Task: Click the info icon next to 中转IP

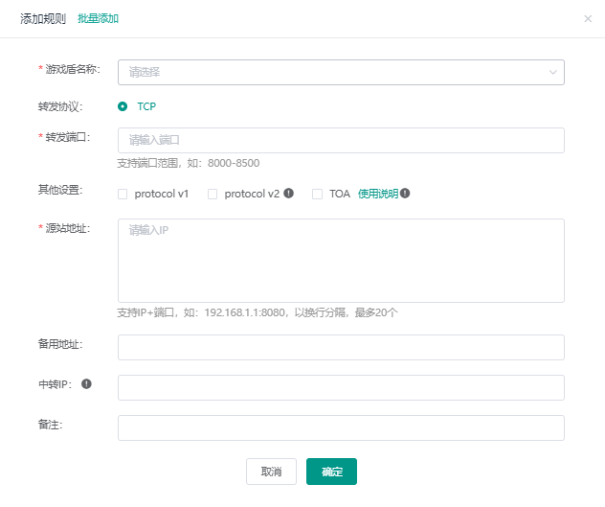Action: point(86,384)
